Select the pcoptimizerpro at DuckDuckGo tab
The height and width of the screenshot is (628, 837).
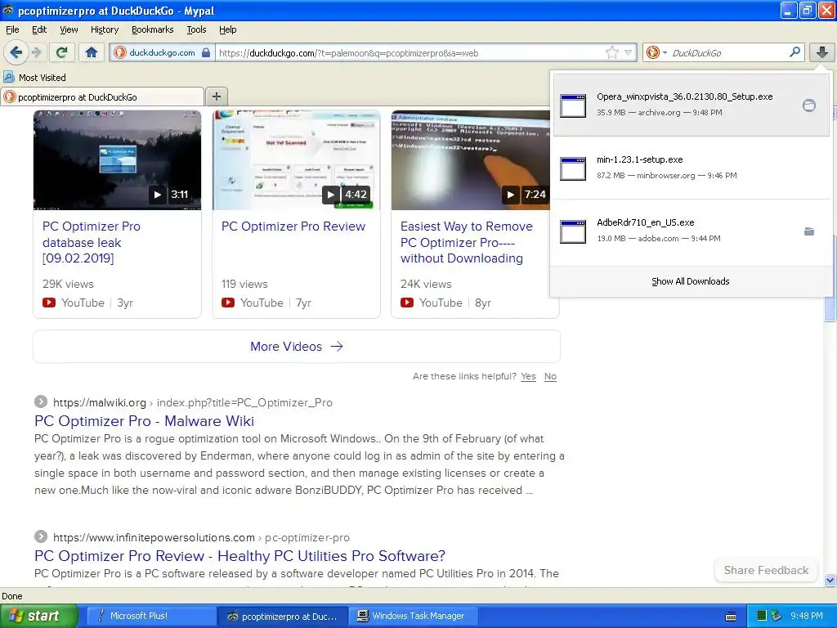pyautogui.click(x=102, y=97)
